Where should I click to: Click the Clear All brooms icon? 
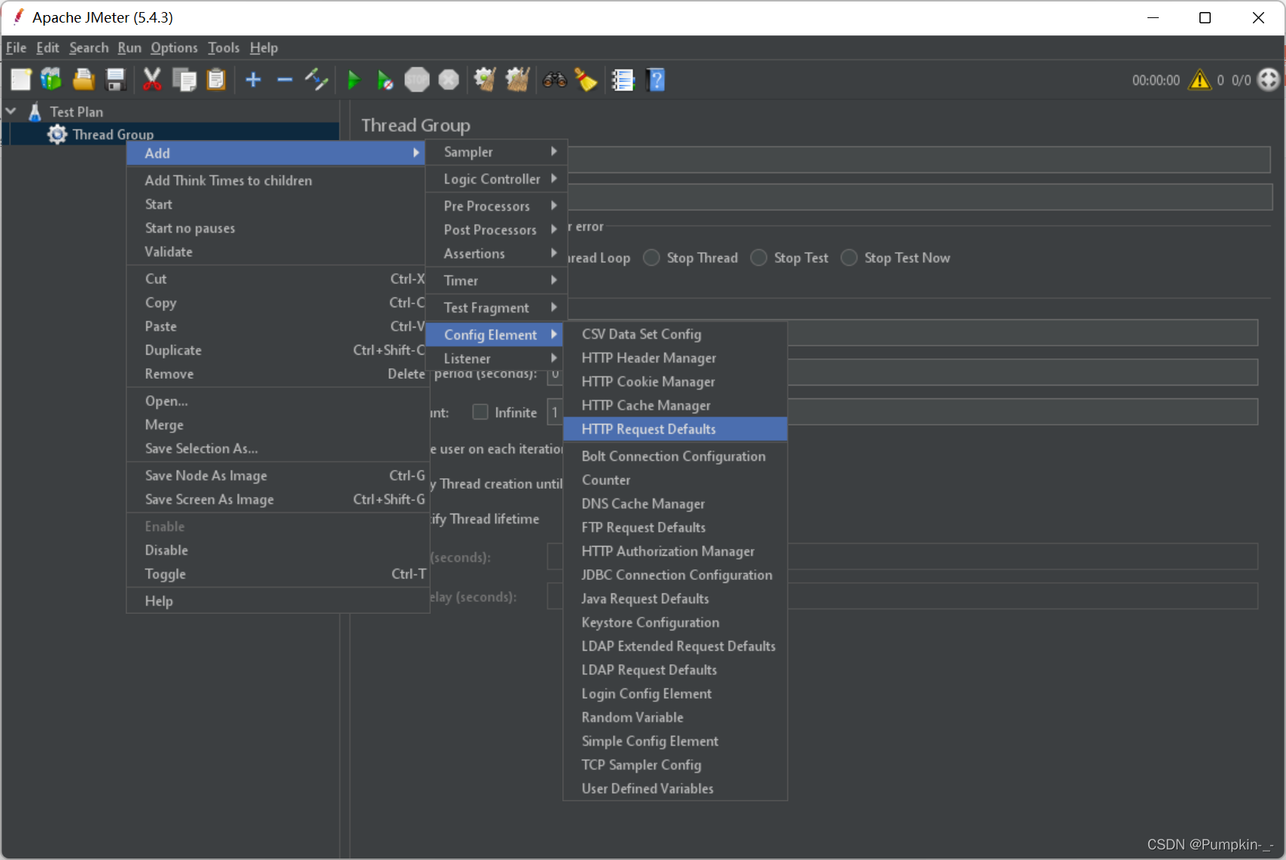(517, 79)
